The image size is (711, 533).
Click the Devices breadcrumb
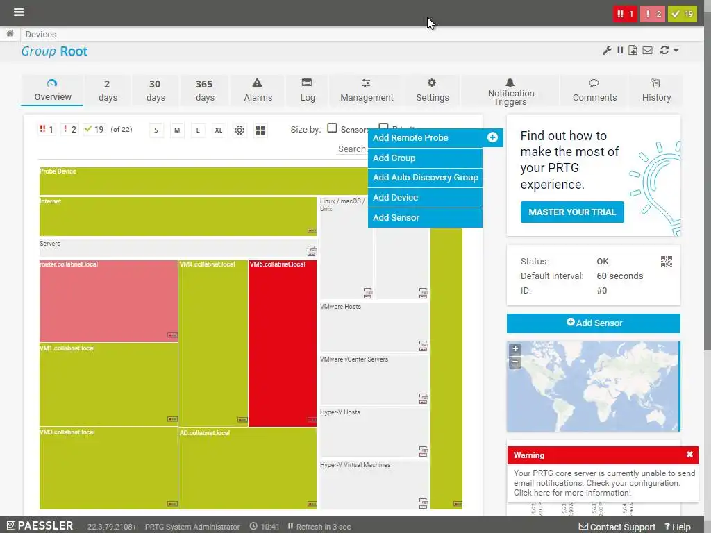[41, 35]
